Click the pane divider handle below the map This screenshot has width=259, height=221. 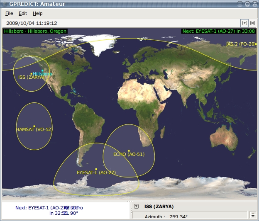pyautogui.click(x=129, y=201)
